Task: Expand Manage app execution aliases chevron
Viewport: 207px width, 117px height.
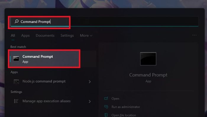Action: (x=90, y=102)
